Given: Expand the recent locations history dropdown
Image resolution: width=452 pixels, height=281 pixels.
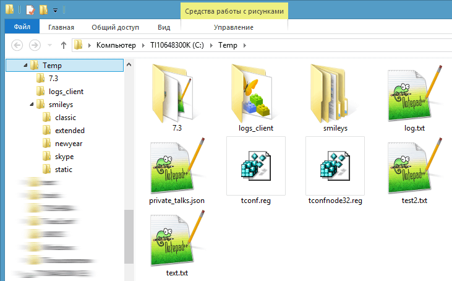Looking at the screenshot, I should [x=49, y=45].
